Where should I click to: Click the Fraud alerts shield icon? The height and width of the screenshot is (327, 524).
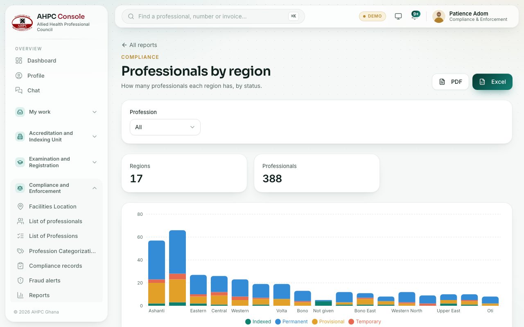tap(20, 280)
